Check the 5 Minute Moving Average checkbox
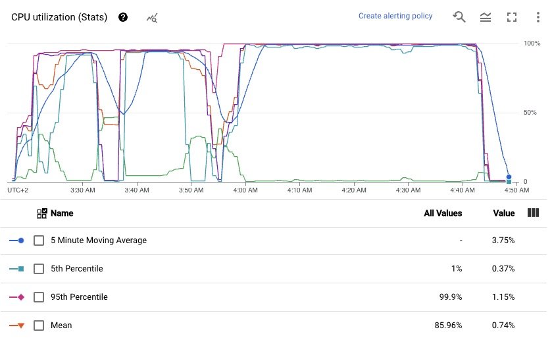 (39, 241)
